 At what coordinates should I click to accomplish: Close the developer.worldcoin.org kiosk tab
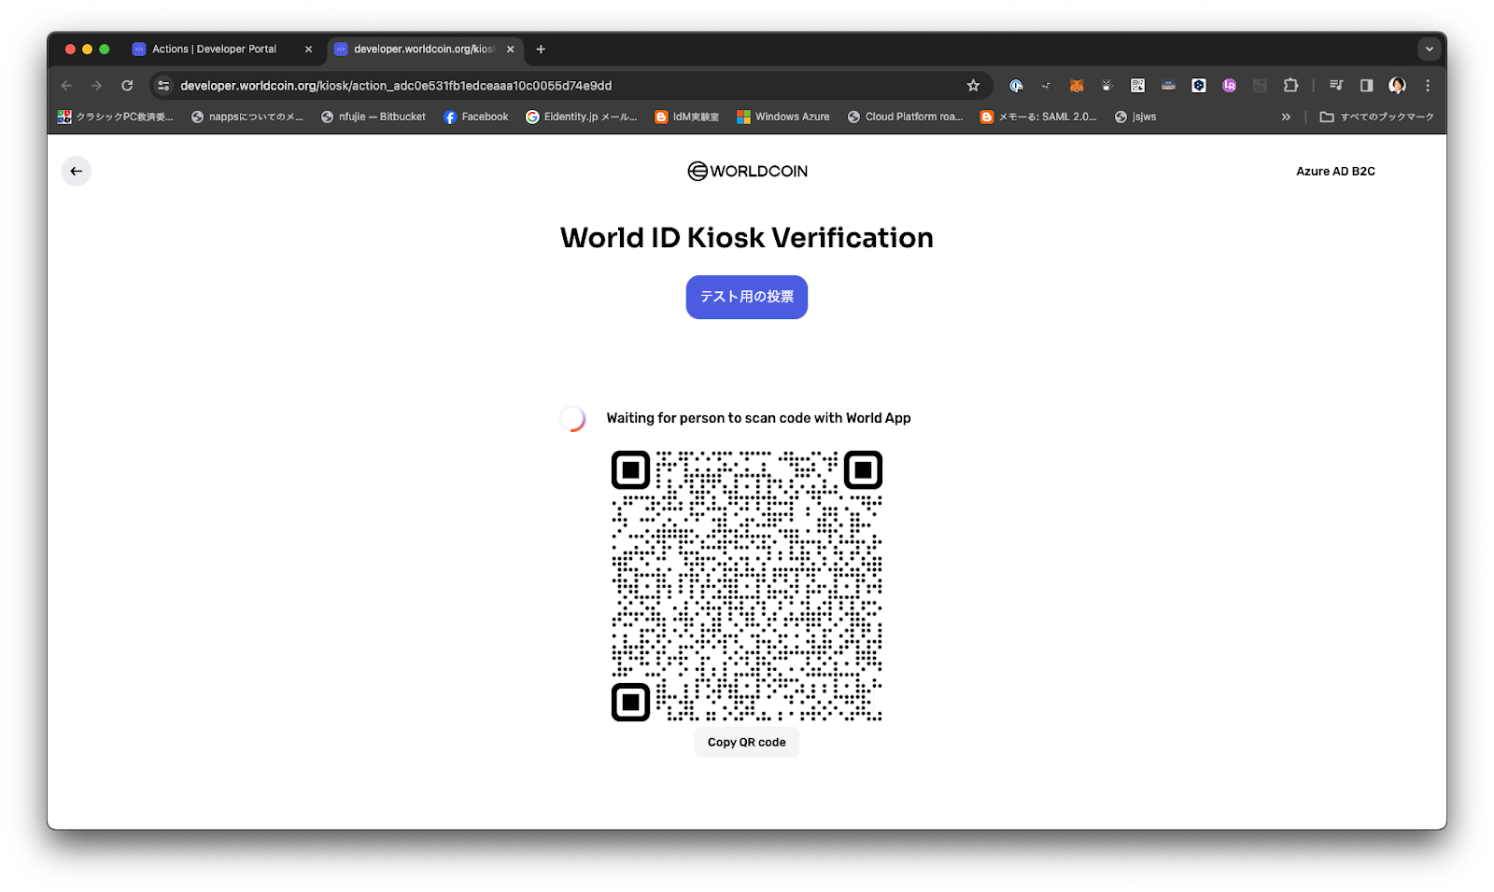click(x=511, y=49)
